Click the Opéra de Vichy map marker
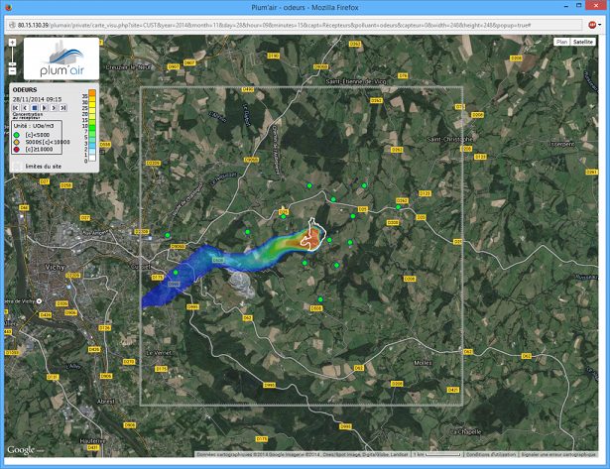Screen dimensions: 610x469 [x=39, y=301]
